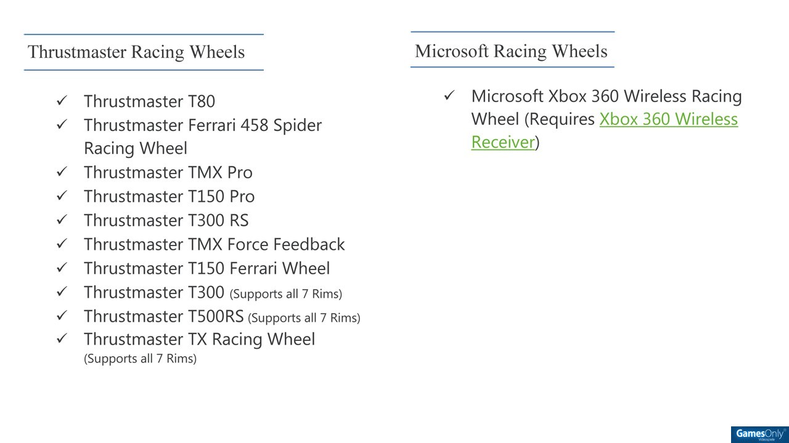Click the Thrustmaster TMX Pro text

(168, 172)
